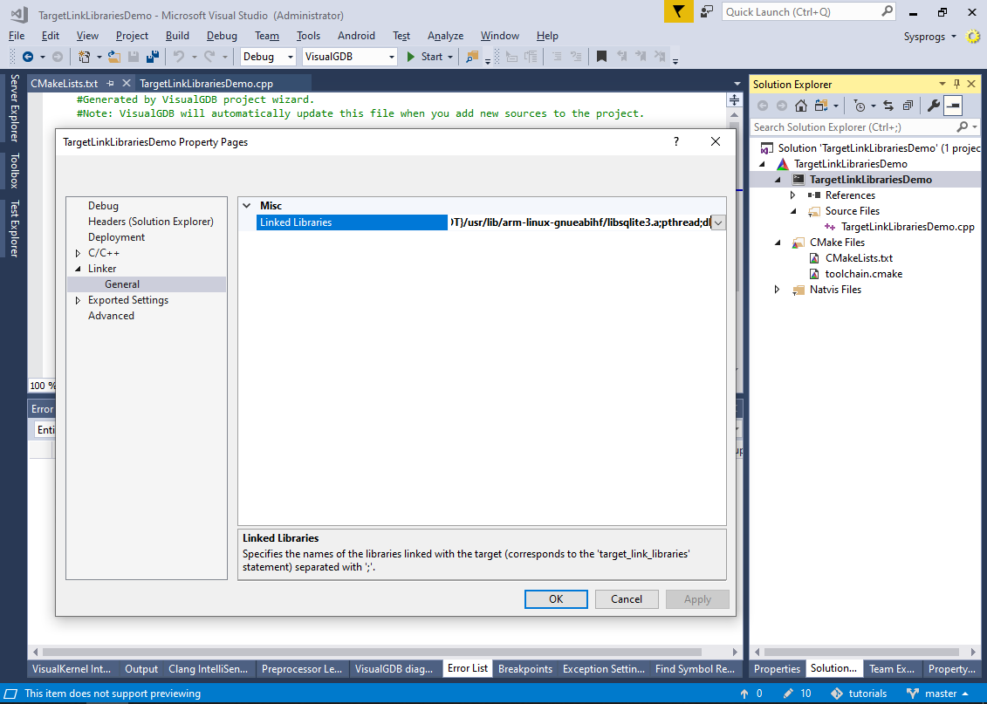
Task: Click Sync with Active Document icon
Action: coord(888,106)
